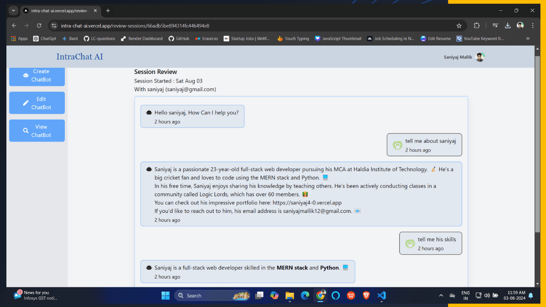Click the Create ChatBot sidebar button
Viewport: 546px width, 307px height.
37,75
